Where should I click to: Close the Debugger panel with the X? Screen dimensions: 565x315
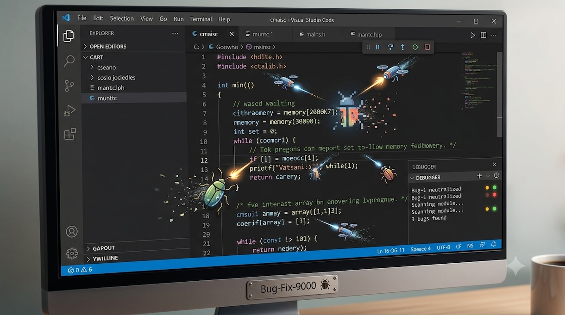pos(494,164)
